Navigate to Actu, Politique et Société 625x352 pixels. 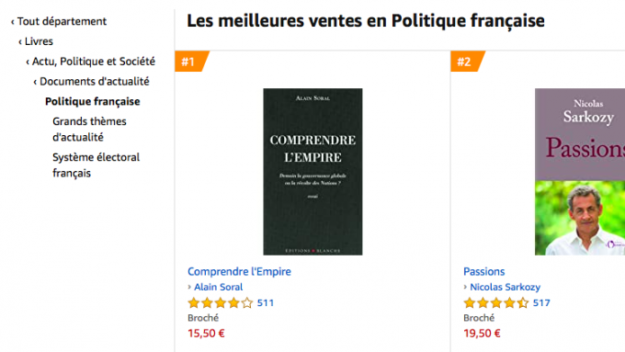[90, 62]
